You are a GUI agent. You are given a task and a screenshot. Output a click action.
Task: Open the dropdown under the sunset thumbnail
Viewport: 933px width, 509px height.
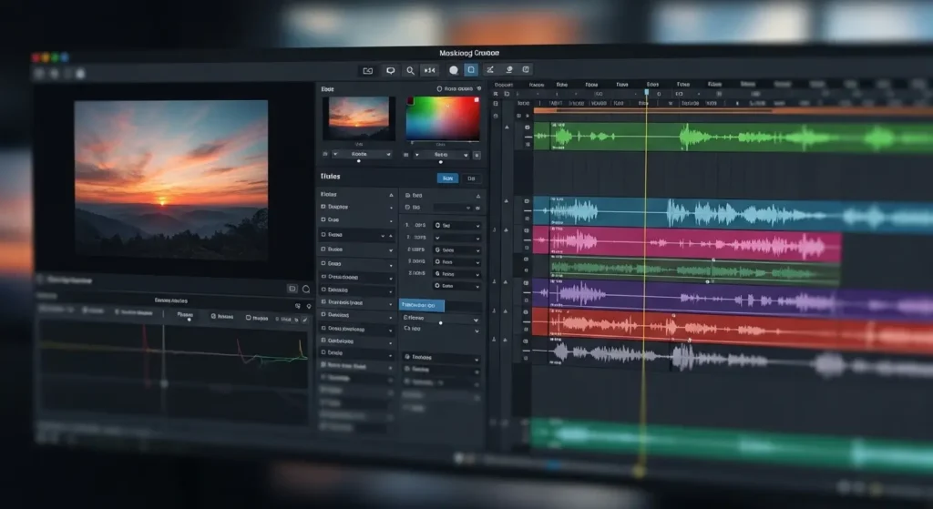click(361, 154)
